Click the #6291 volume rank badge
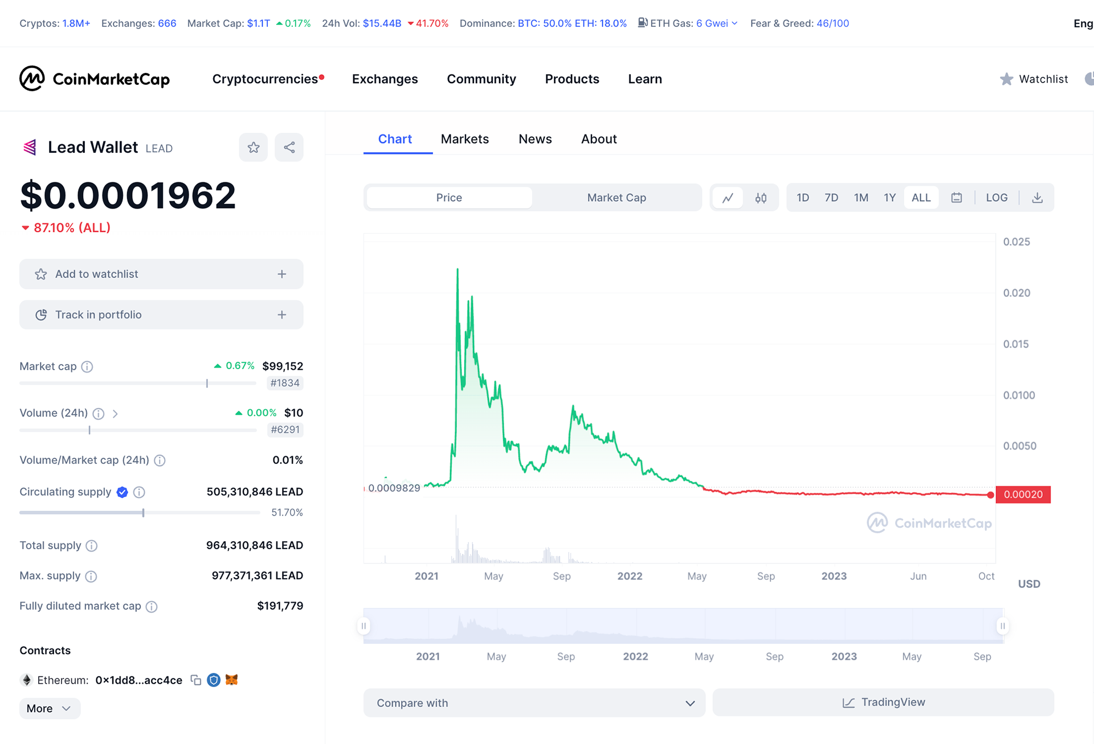Image resolution: width=1094 pixels, height=744 pixels. click(285, 430)
